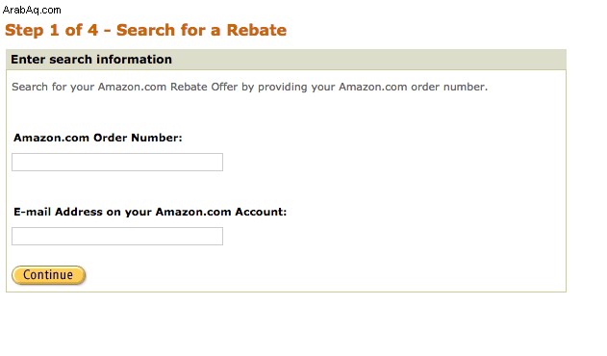Click "order number." ending the description sentence
Viewport: 607px width, 356px height.
tap(449, 87)
